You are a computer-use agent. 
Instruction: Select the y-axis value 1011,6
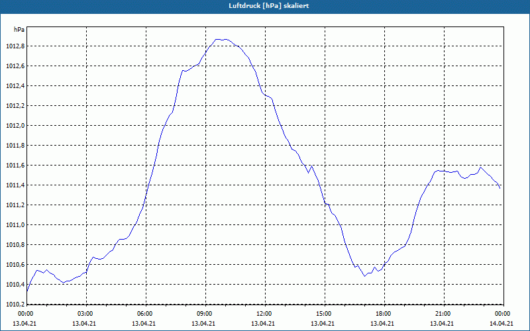[15, 165]
